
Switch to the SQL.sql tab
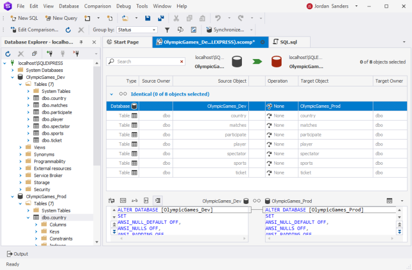287,42
